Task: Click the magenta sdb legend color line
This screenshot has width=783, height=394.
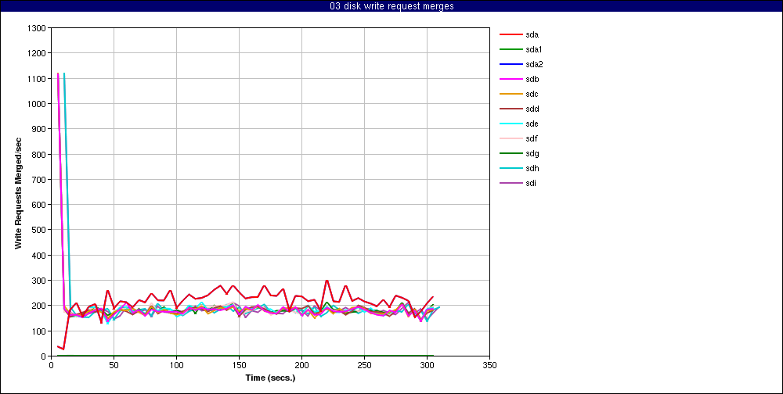Action: [511, 79]
